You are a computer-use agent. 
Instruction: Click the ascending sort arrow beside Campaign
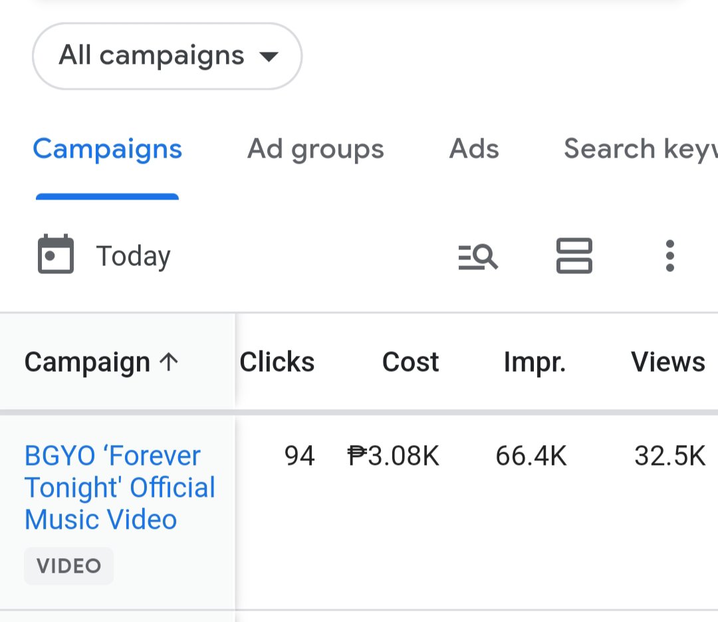point(168,362)
